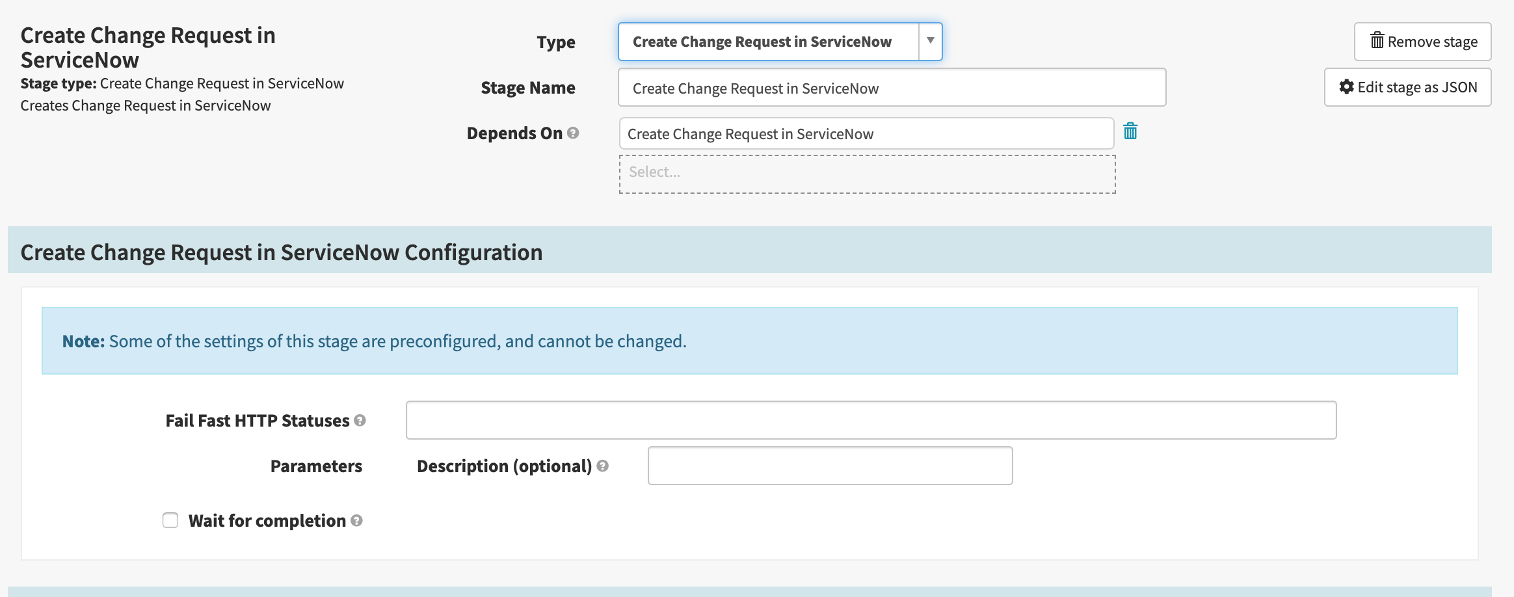Click the selected Type value Create Change Request

tap(762, 42)
